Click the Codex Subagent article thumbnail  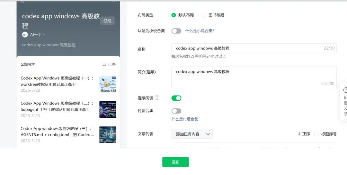pyautogui.click(x=108, y=109)
